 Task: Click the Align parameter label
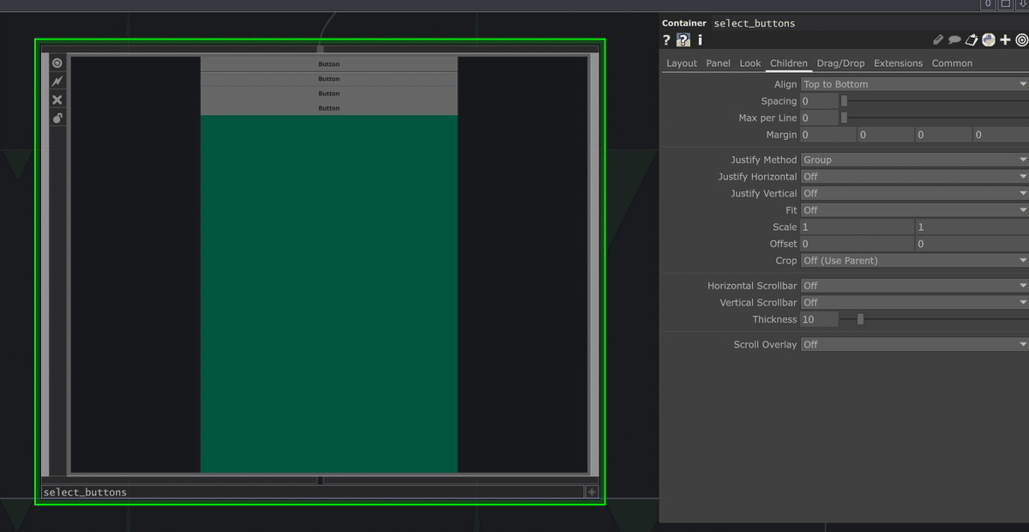785,84
